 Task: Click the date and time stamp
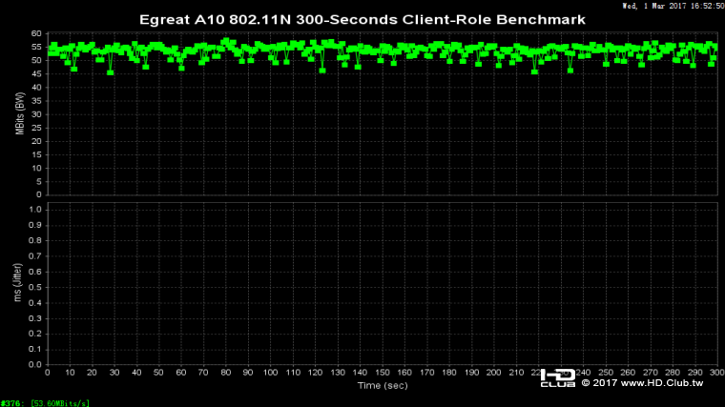pos(673,5)
